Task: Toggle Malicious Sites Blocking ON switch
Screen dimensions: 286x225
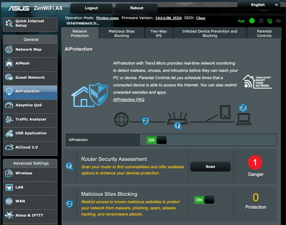Action: (204, 200)
